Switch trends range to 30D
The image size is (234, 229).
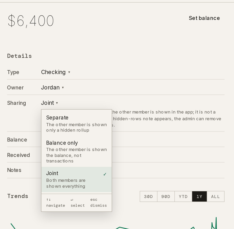(148, 197)
